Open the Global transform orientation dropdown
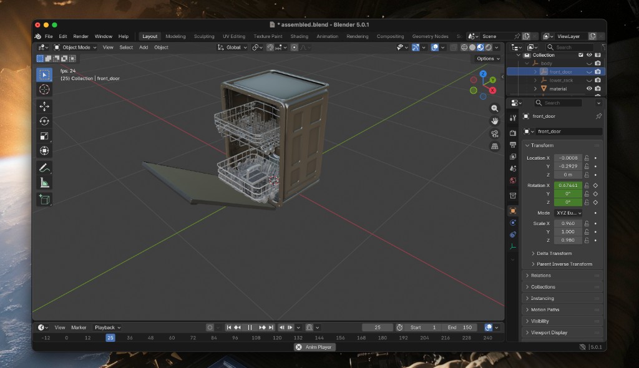The height and width of the screenshot is (368, 639). (232, 47)
